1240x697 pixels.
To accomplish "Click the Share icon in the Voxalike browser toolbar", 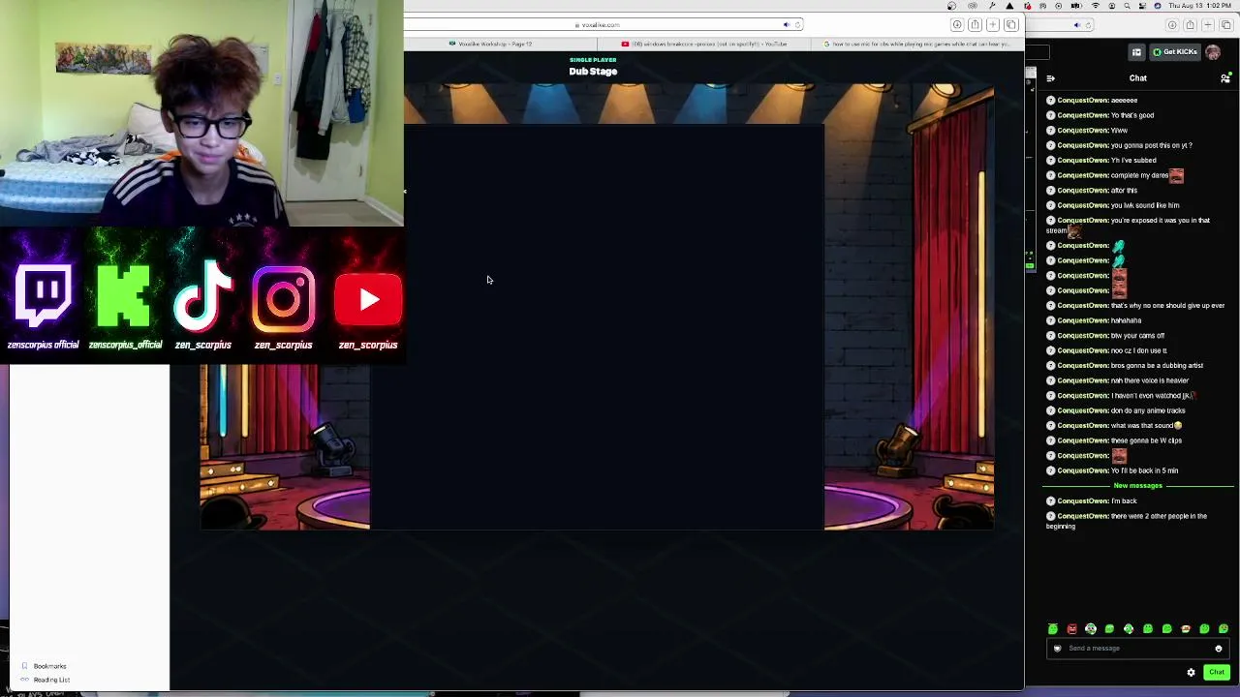I will (x=976, y=25).
